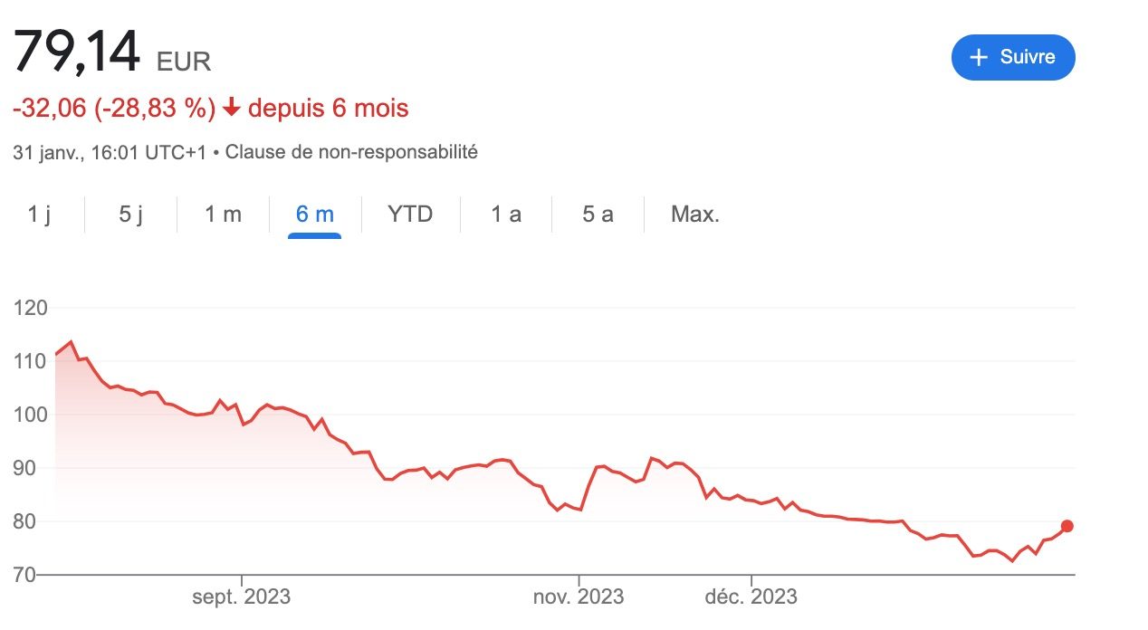Viewport: 1148px width, 630px height.
Task: Click the déc. 2023 axis label
Action: coord(751,597)
